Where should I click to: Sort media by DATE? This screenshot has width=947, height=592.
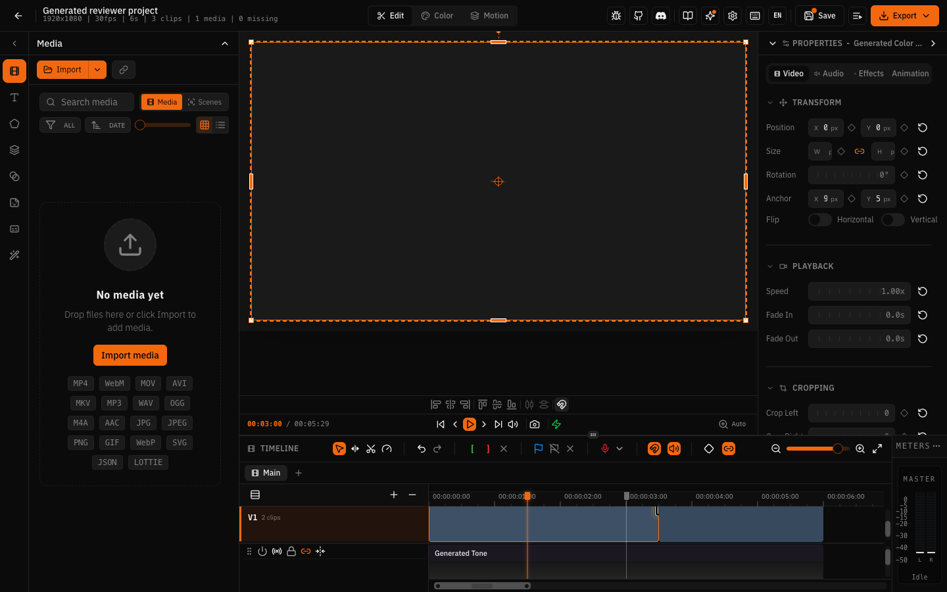click(x=108, y=125)
